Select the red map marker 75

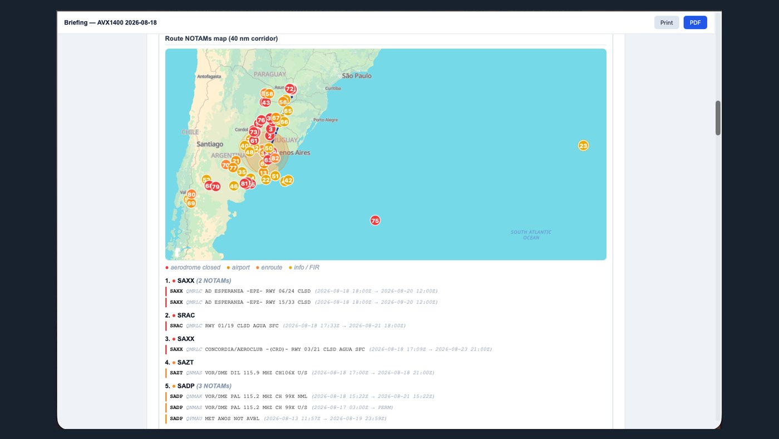tap(375, 221)
